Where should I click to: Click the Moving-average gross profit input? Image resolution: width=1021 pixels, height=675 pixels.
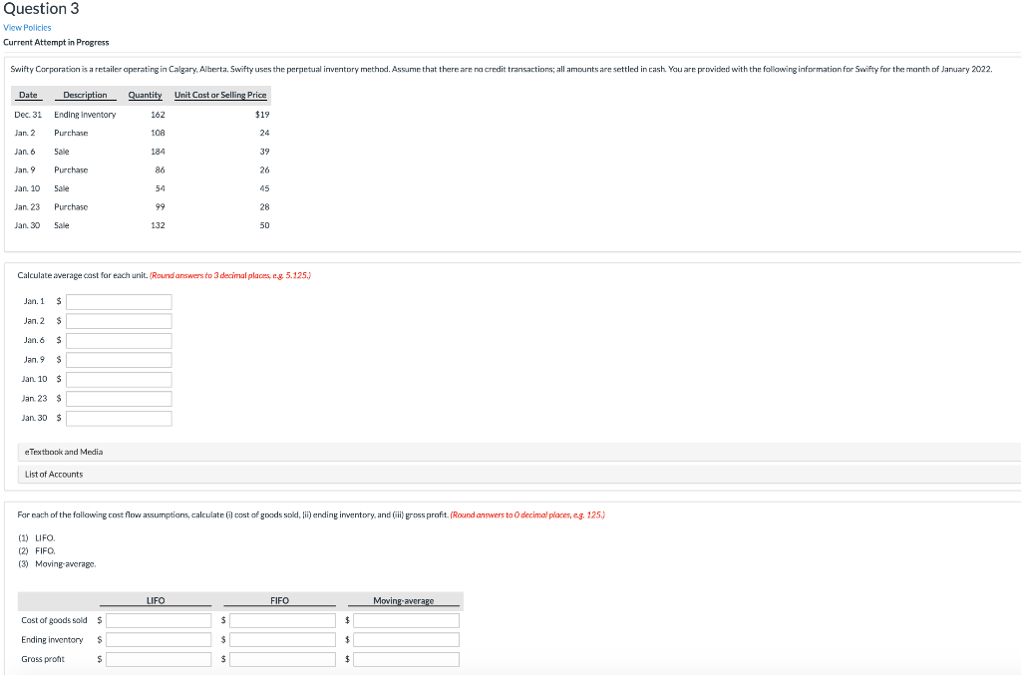click(x=406, y=658)
